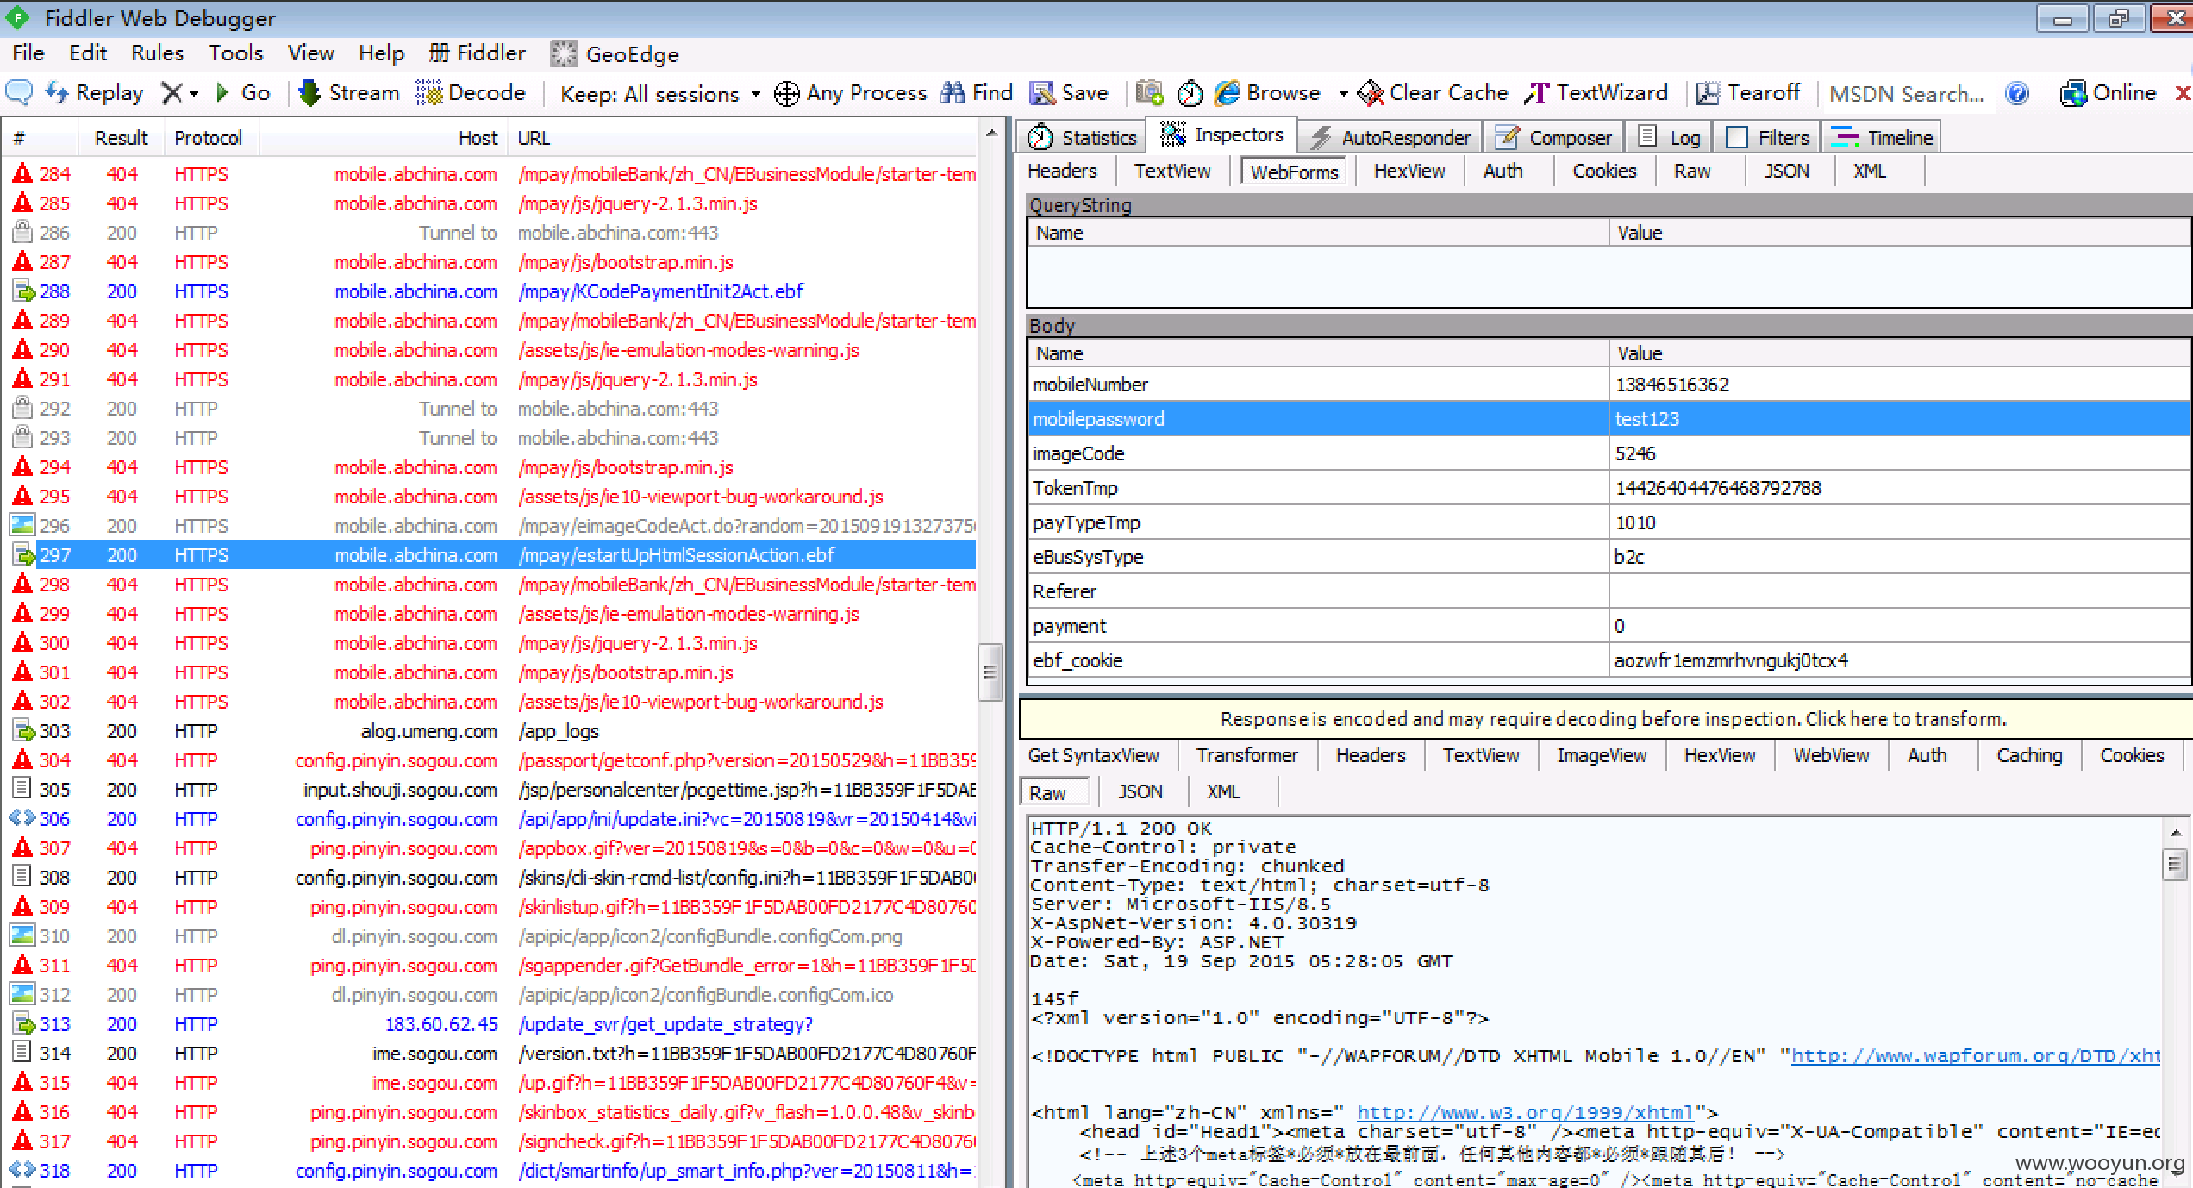The width and height of the screenshot is (2193, 1188).
Task: Select the request HexView tab
Action: 1409,171
